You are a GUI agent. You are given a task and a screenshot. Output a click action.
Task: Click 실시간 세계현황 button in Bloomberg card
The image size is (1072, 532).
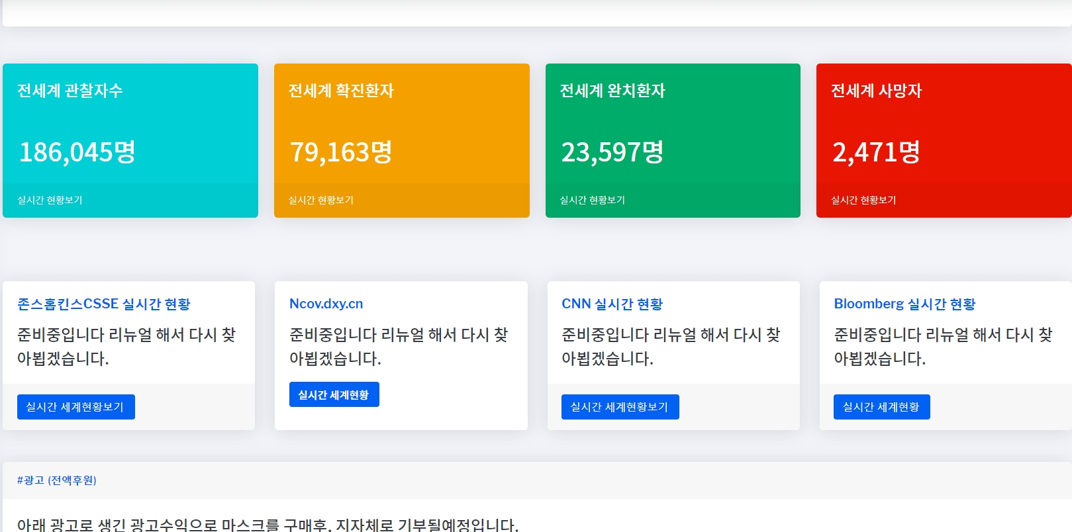[x=882, y=407]
